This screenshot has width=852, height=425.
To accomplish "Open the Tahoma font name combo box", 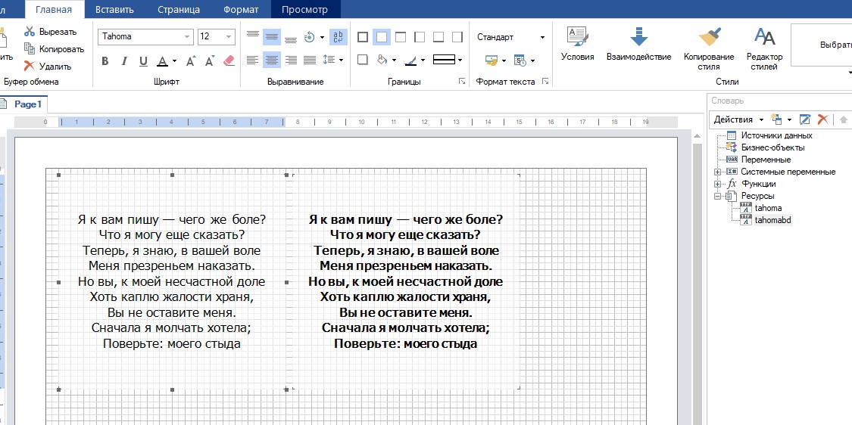I will (145, 36).
